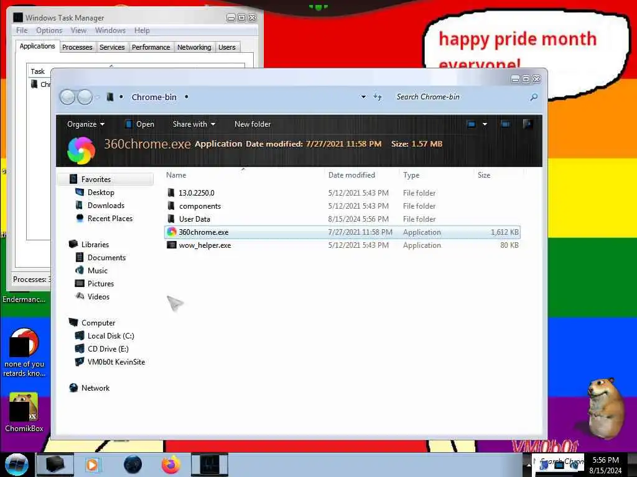Viewport: 637px width, 477px height.
Task: Sort by the Type column header
Action: (411, 175)
